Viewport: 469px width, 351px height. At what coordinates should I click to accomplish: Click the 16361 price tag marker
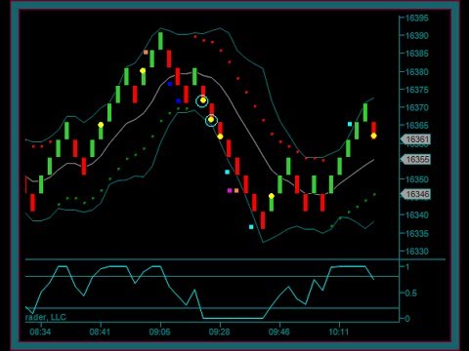[x=415, y=139]
